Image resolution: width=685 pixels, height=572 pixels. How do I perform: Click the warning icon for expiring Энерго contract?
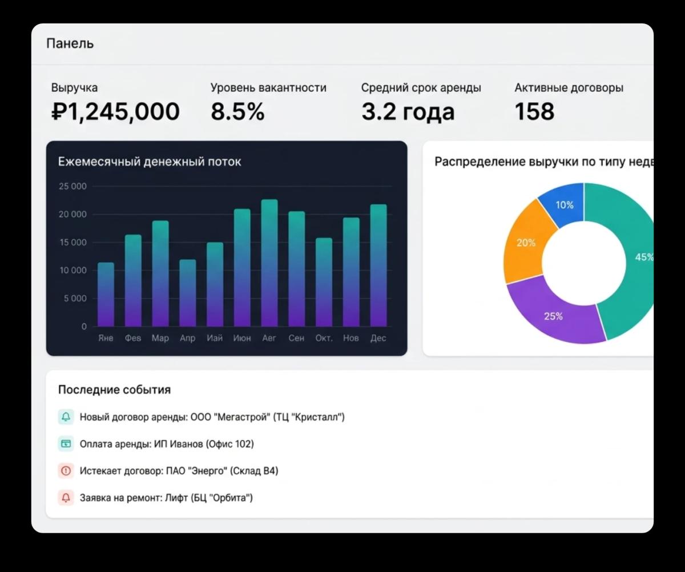tap(66, 471)
